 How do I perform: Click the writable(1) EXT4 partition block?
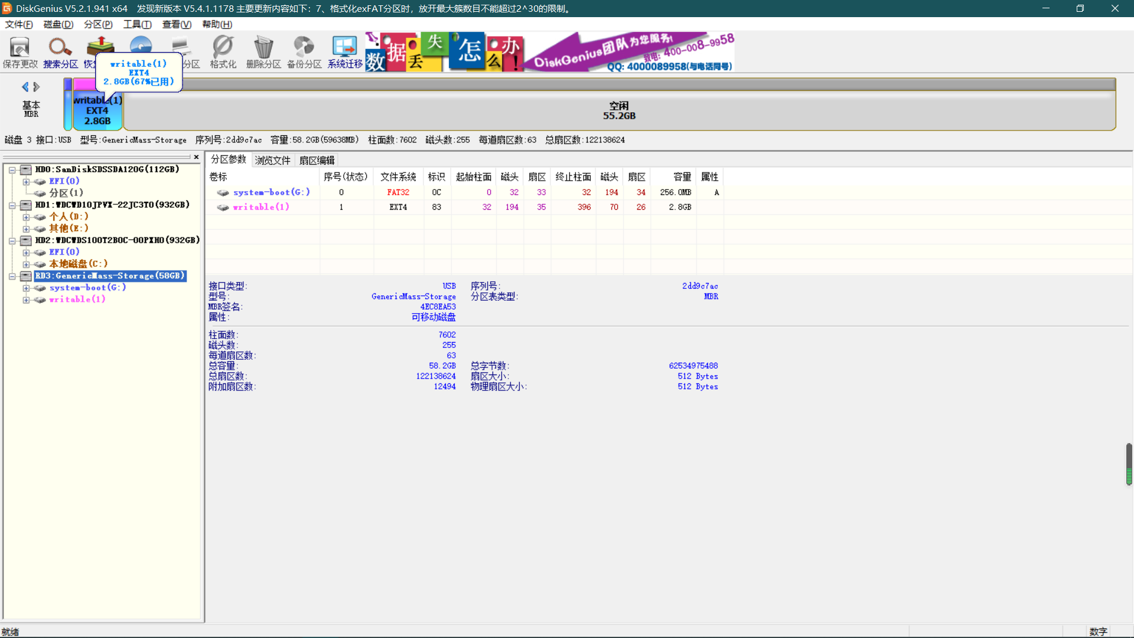(97, 110)
